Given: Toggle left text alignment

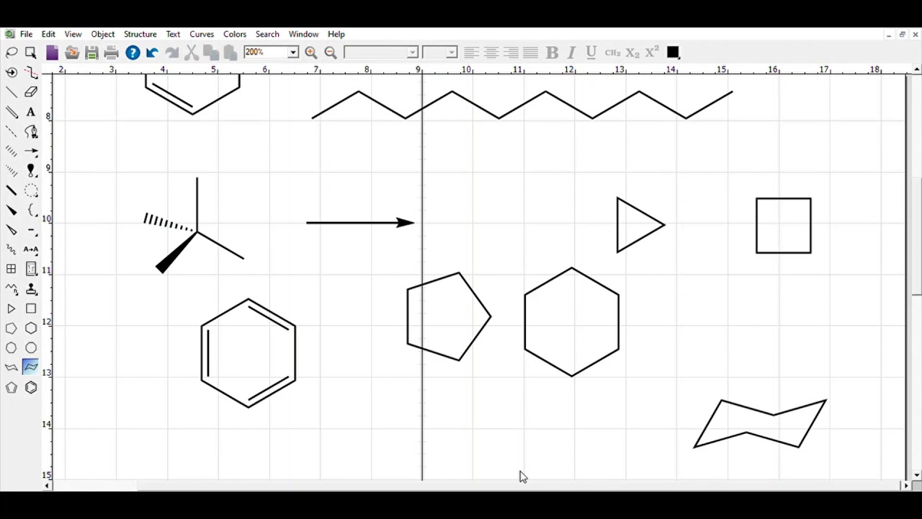Looking at the screenshot, I should click(471, 53).
